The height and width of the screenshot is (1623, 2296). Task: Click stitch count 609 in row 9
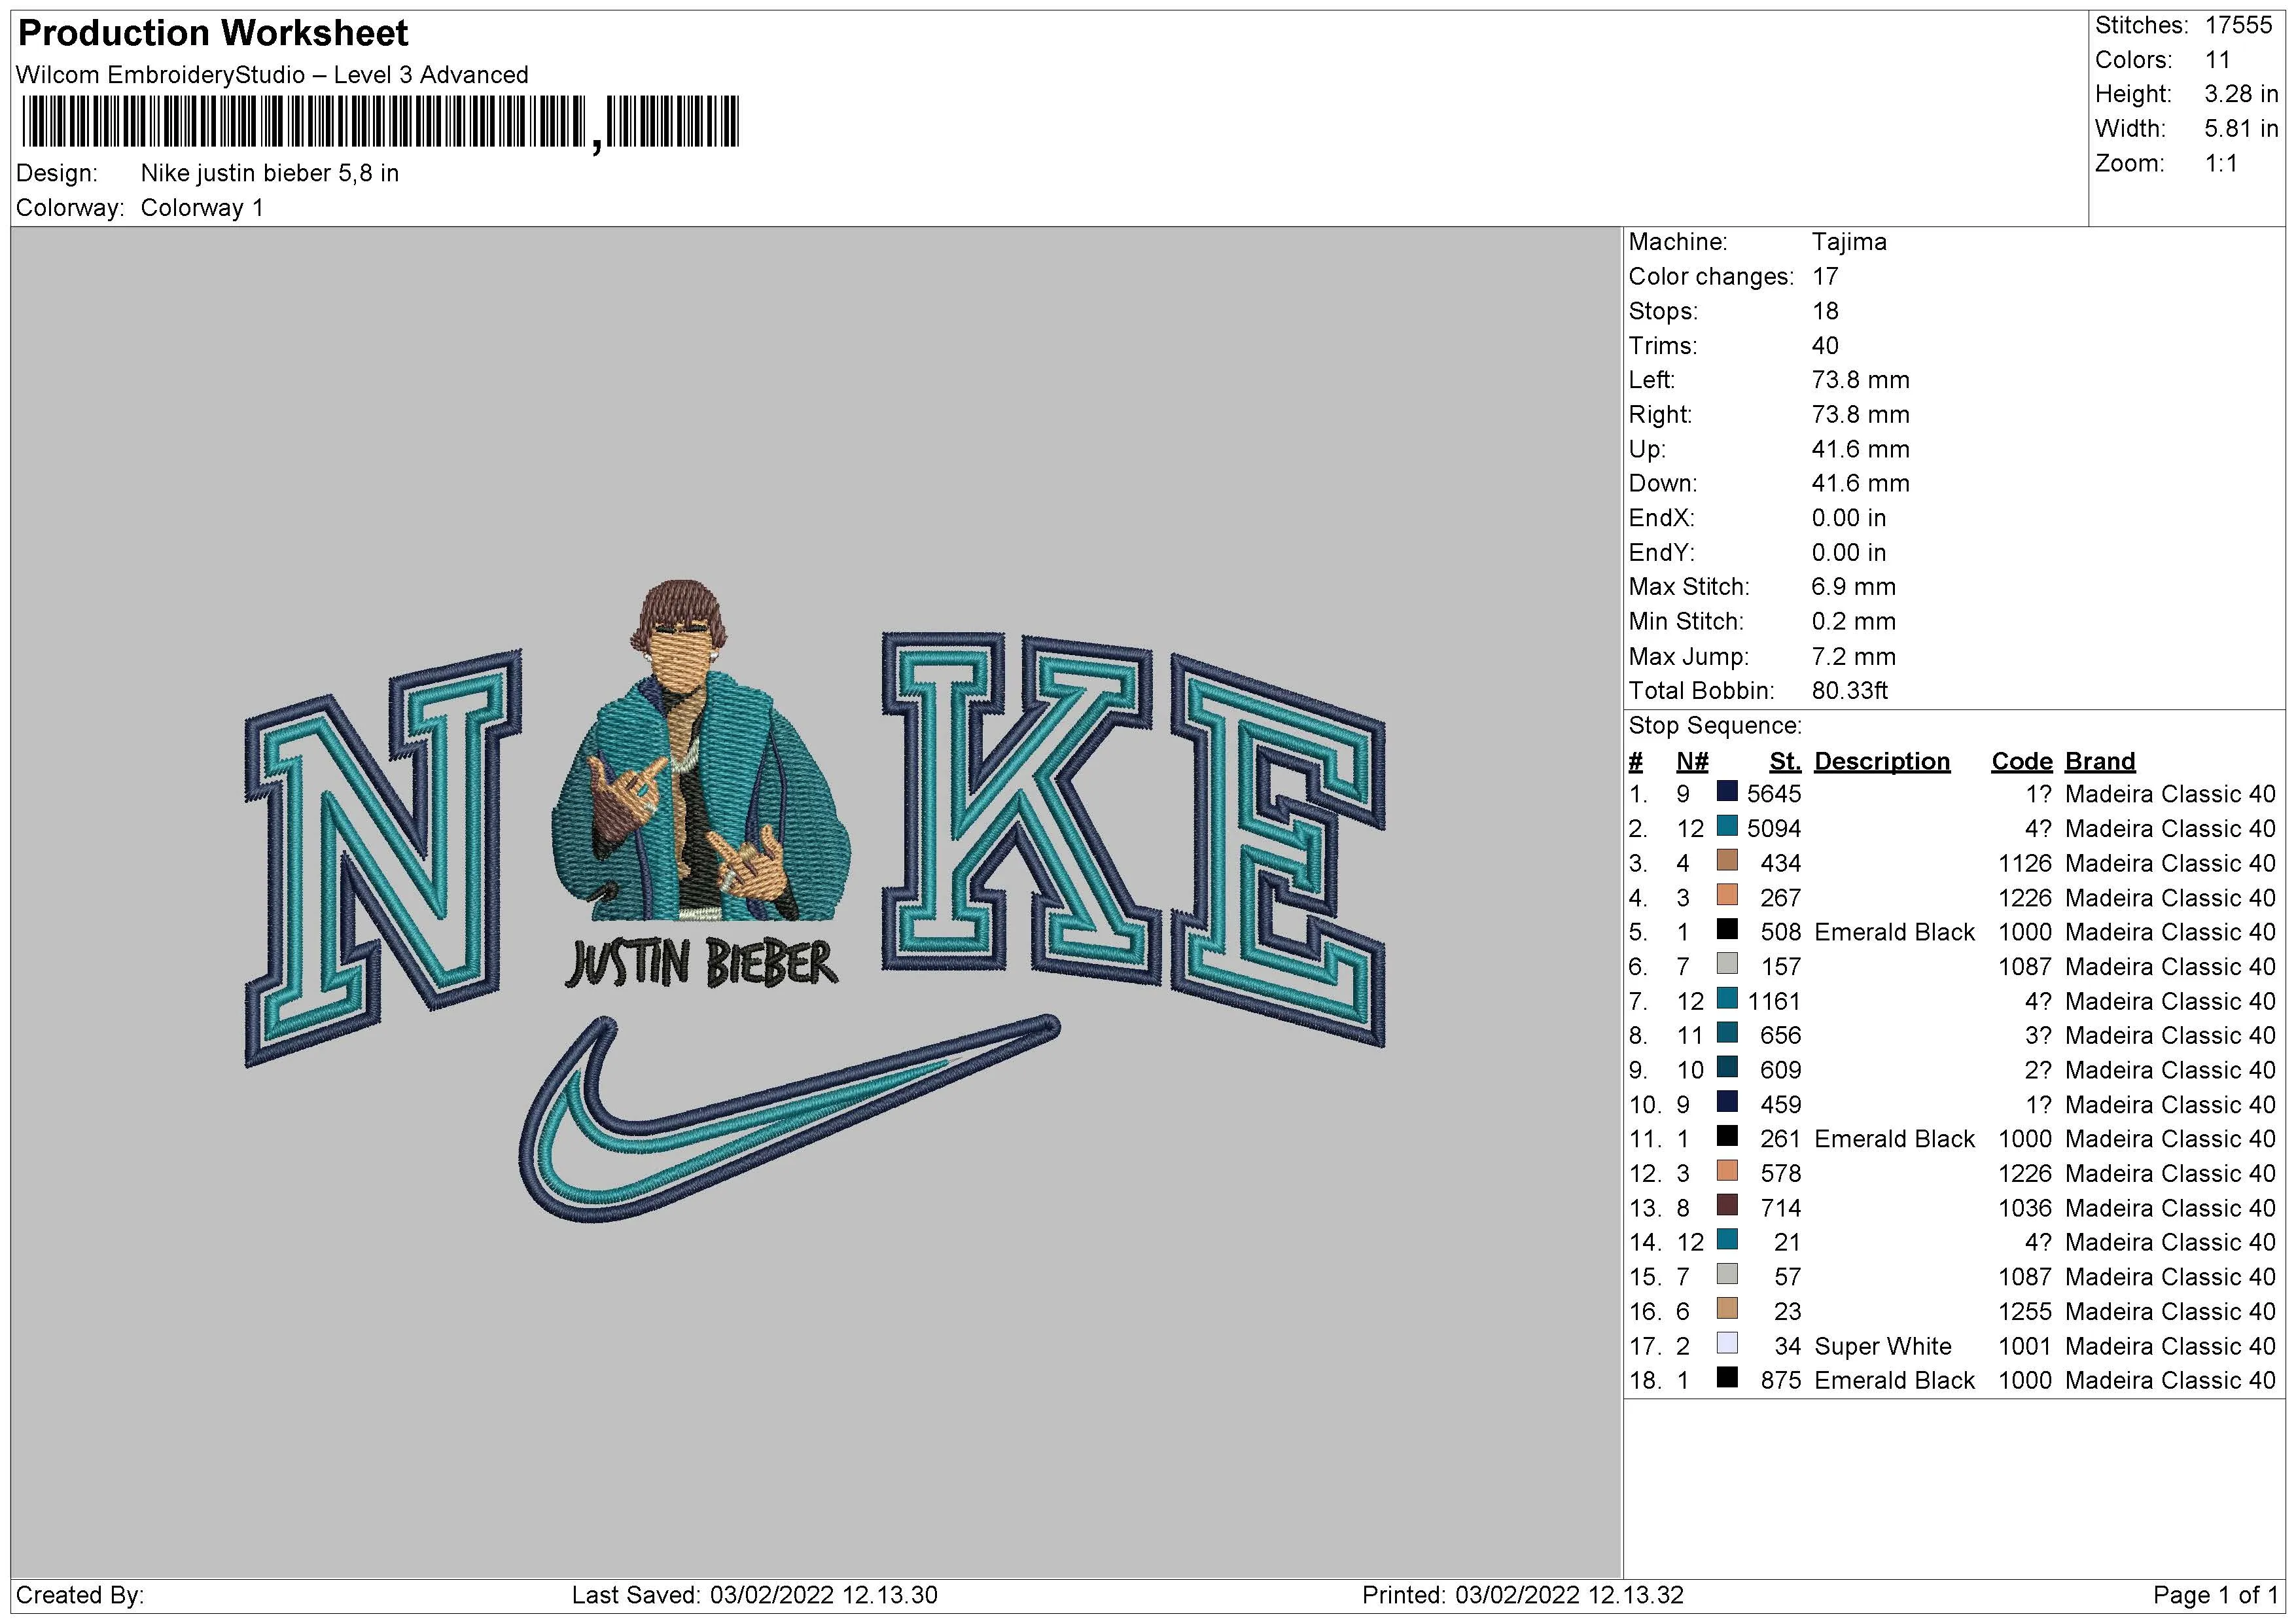tap(1780, 1070)
